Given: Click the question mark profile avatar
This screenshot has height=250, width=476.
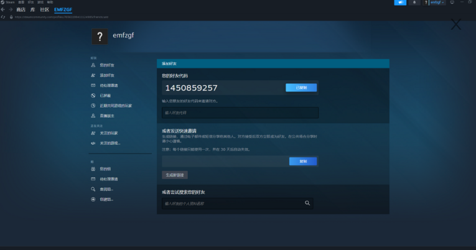Looking at the screenshot, I should (x=100, y=36).
